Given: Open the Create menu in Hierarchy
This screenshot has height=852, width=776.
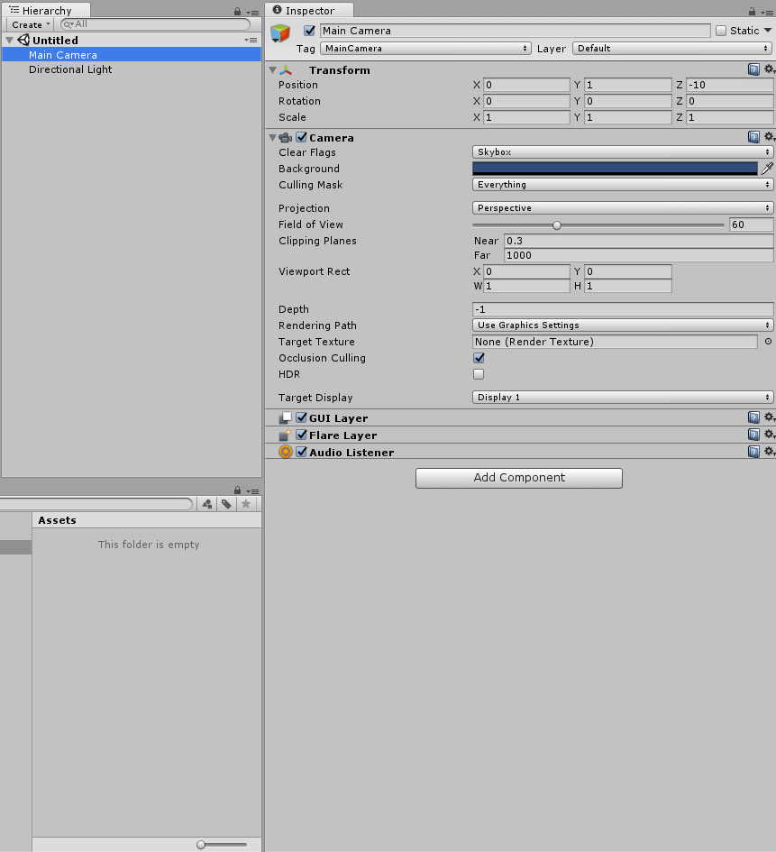Looking at the screenshot, I should click(31, 24).
